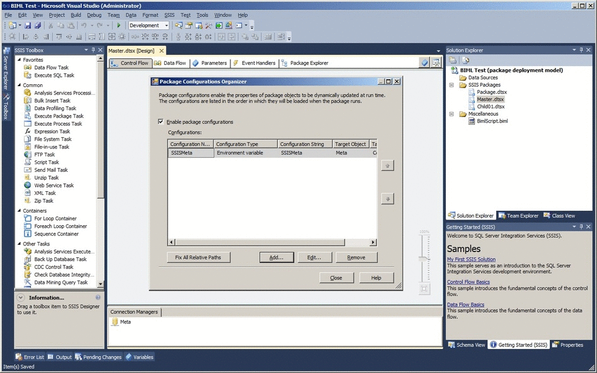
Task: Click the zoom-to-fit icon below zoom slider
Action: tap(424, 289)
